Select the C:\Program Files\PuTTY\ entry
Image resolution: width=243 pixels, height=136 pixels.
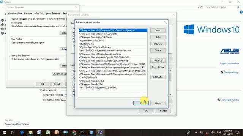113,84
